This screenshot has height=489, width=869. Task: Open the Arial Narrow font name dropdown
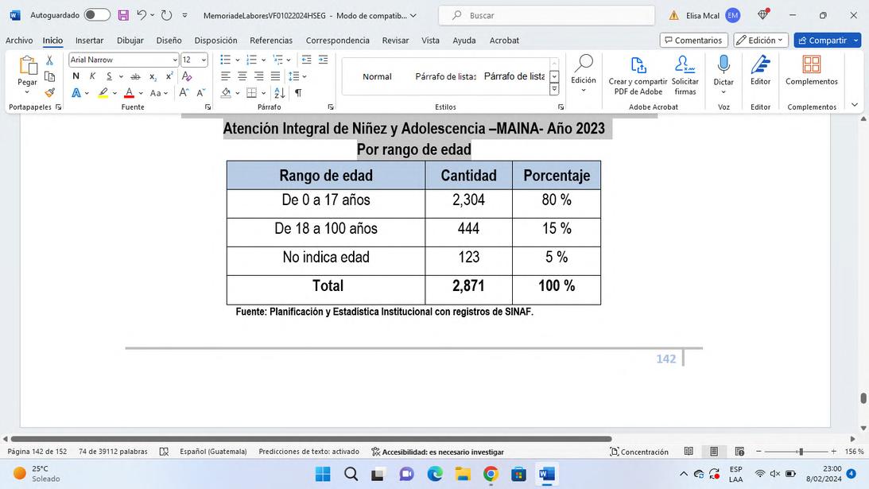175,60
